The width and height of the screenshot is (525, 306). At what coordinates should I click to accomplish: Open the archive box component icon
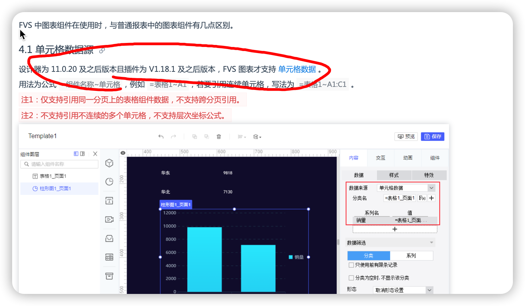[x=109, y=276]
